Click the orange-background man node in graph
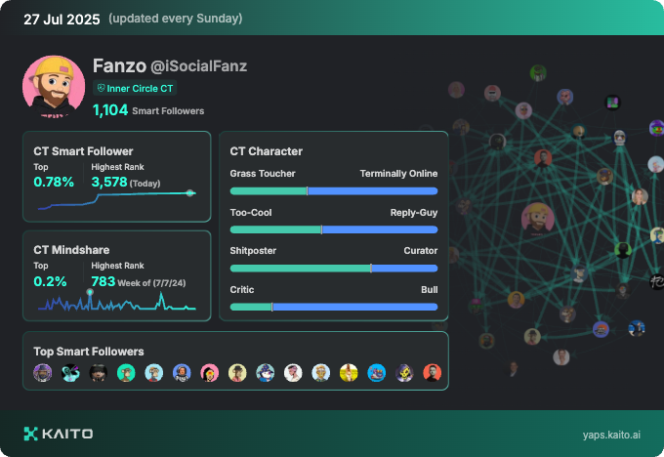This screenshot has width=664, height=457. (x=517, y=300)
